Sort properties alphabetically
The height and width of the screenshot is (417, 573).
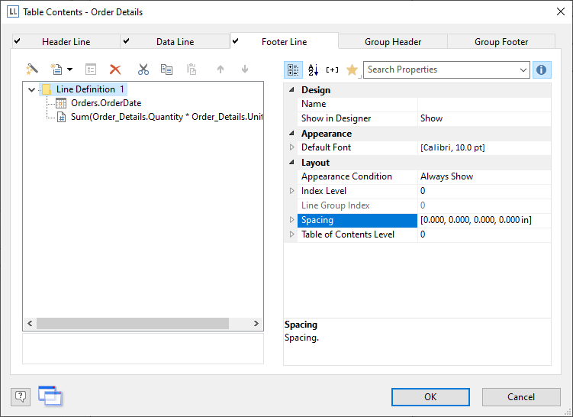(x=313, y=69)
